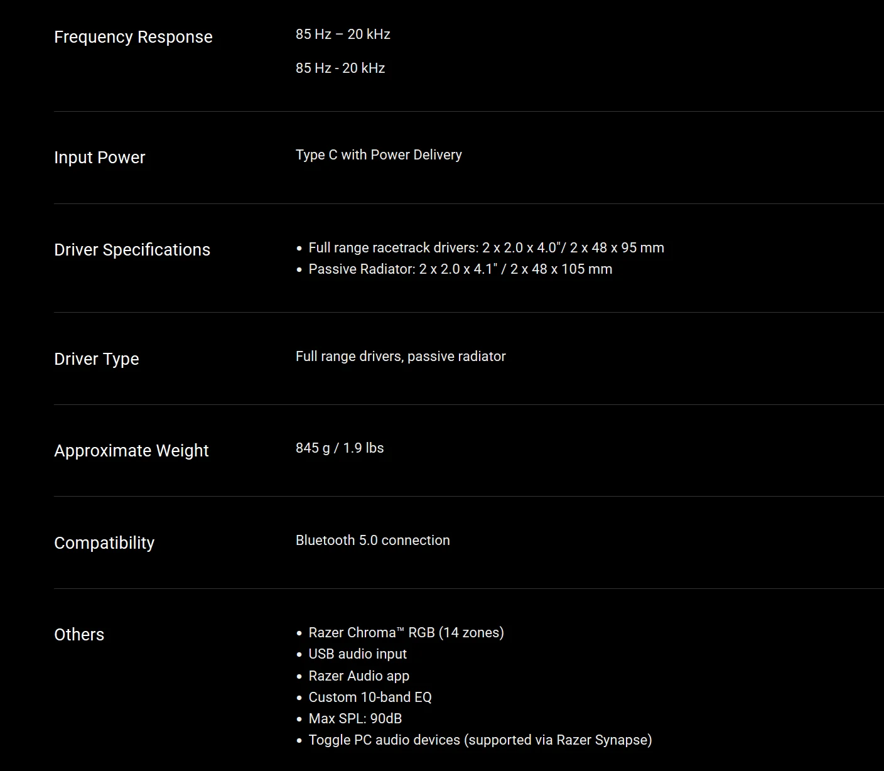Click Bluetooth 5.0 connection text

373,541
